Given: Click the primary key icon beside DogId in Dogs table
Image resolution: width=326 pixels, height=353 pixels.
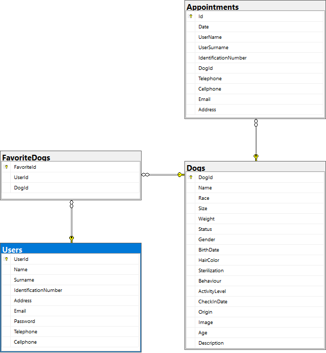Looking at the screenshot, I should (191, 177).
